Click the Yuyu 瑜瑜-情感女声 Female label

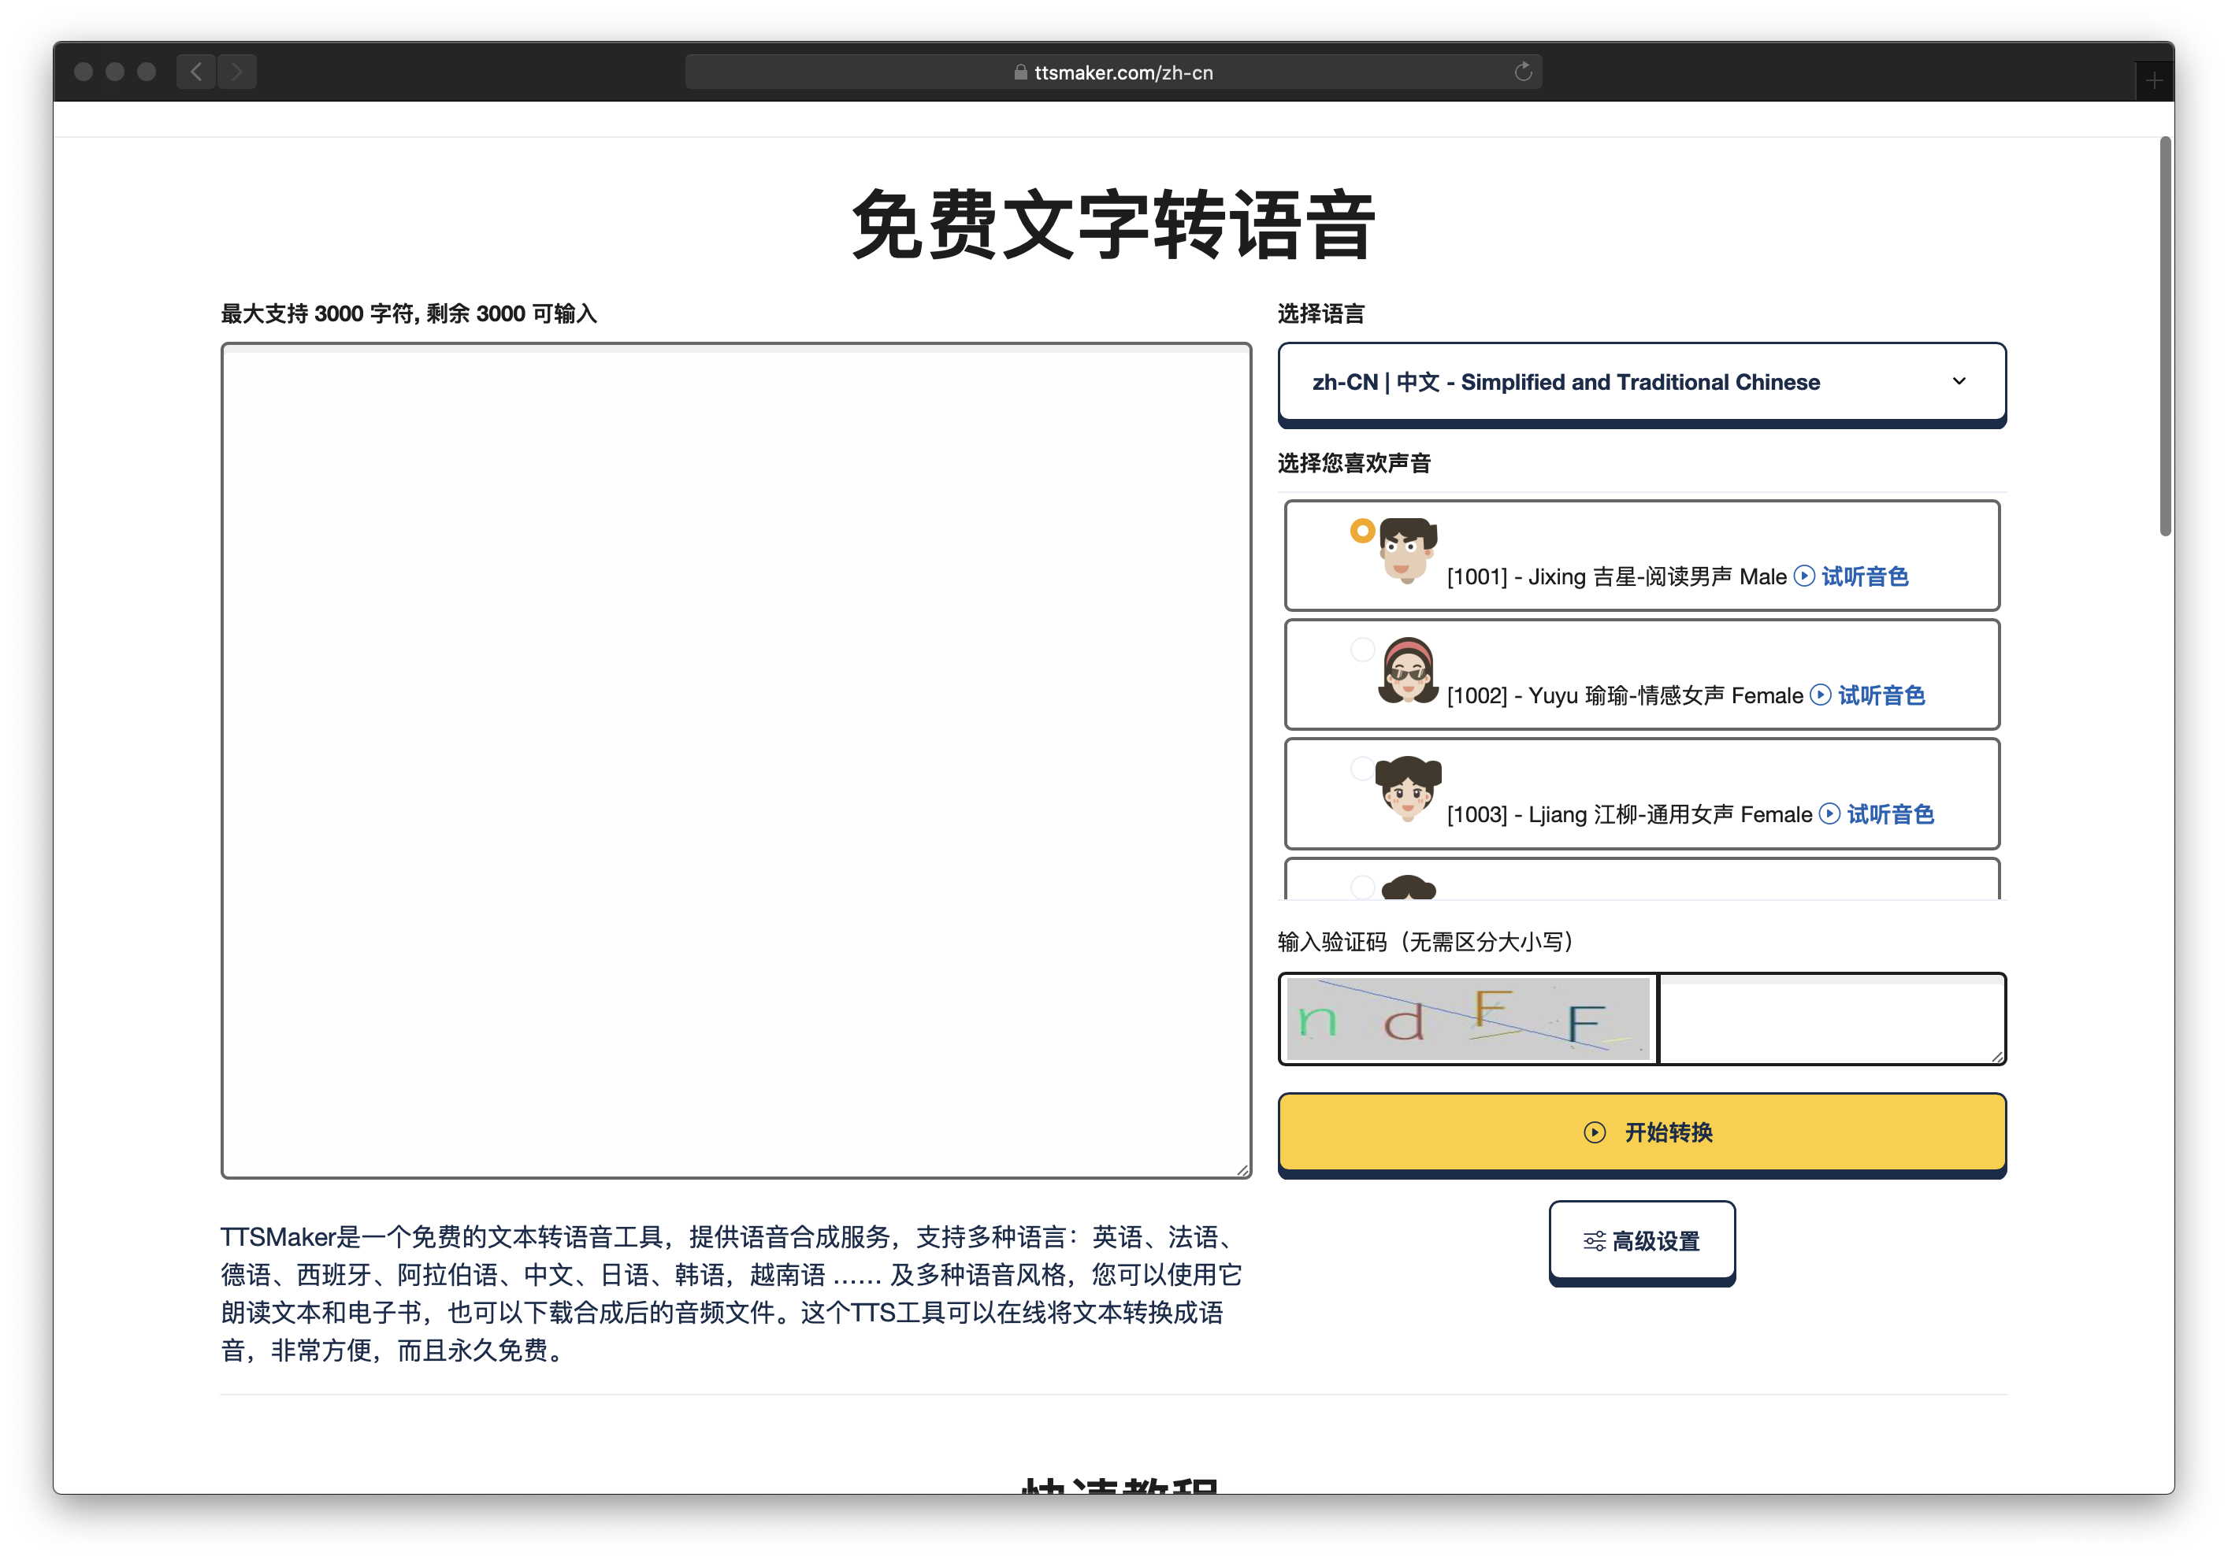(x=1625, y=695)
